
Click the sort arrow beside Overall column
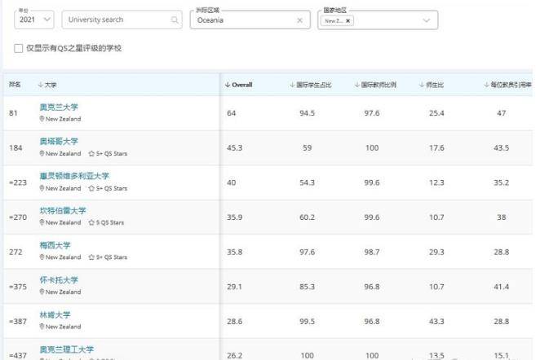tap(228, 85)
